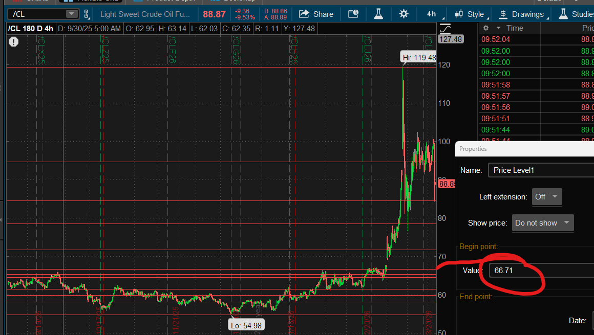The width and height of the screenshot is (594, 335).
Task: Open the Studies flask menu
Action: point(576,14)
